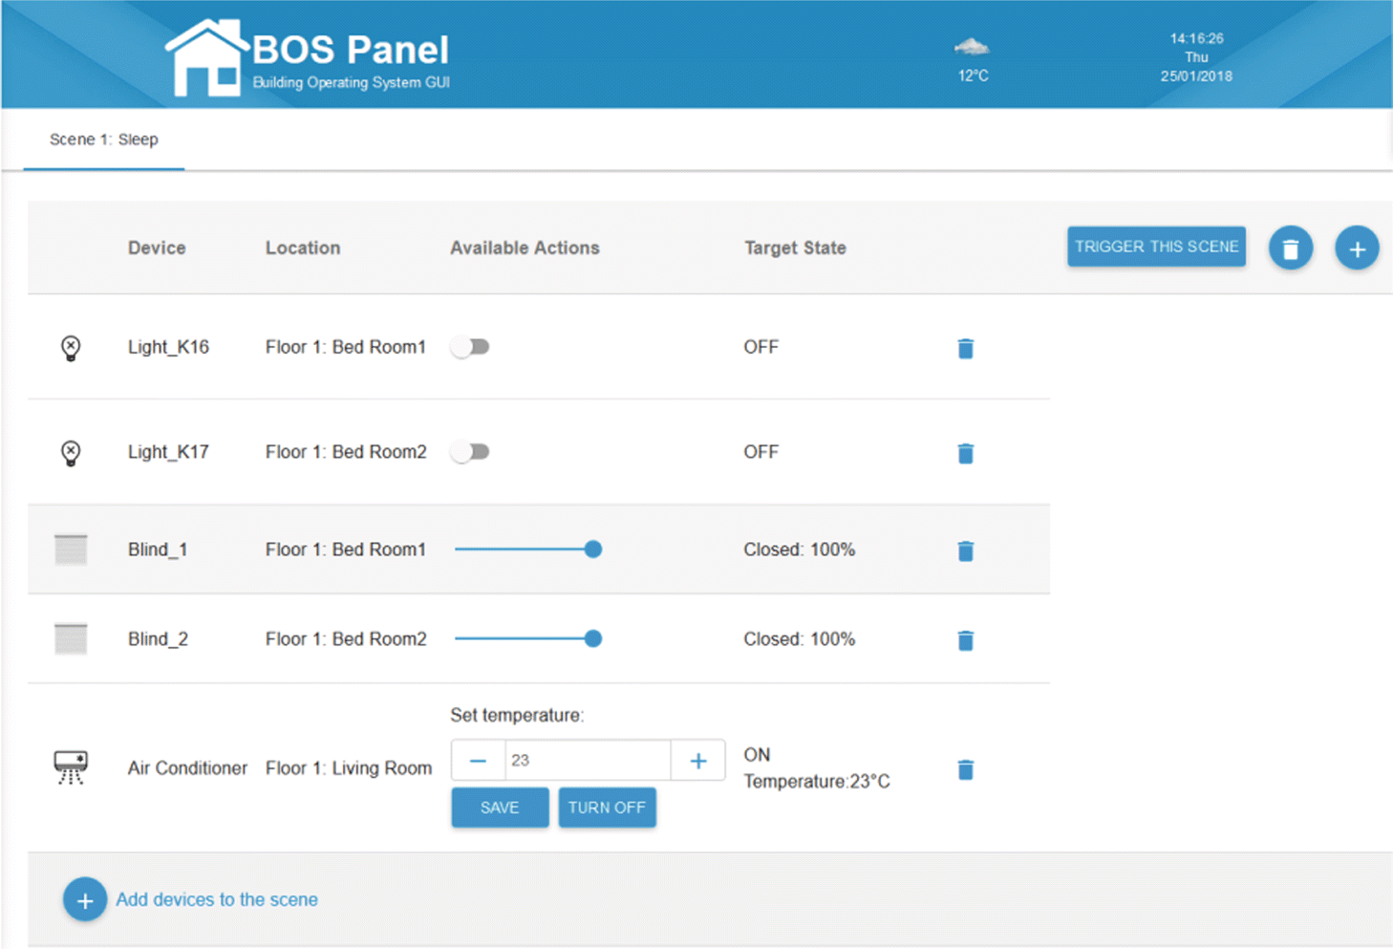Click the Air Conditioner device name
1393x949 pixels.
pyautogui.click(x=187, y=767)
